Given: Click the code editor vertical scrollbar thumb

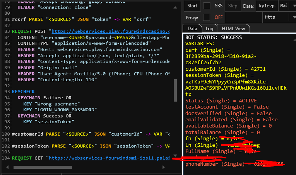Looking at the screenshot, I should point(175,90).
